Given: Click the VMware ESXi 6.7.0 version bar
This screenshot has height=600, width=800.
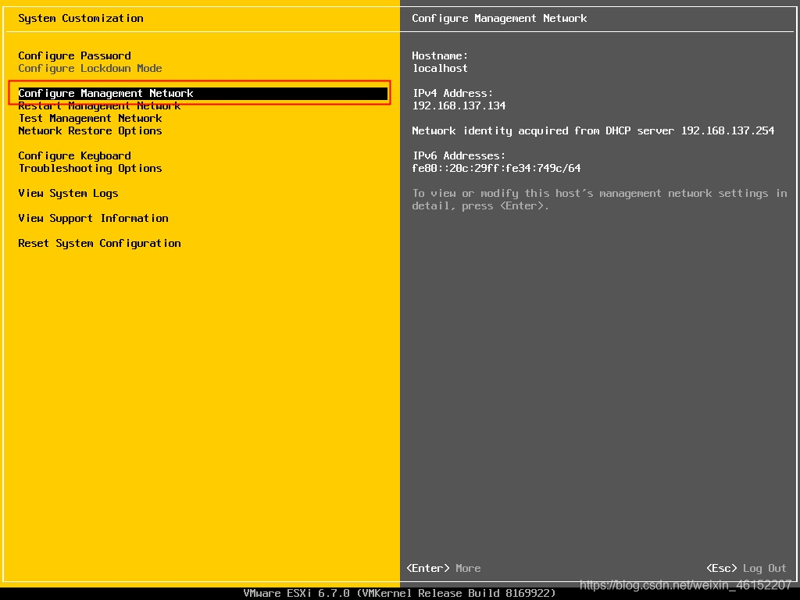Looking at the screenshot, I should (x=400, y=593).
